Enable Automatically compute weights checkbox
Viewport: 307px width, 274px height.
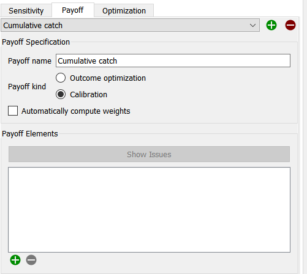[13, 111]
